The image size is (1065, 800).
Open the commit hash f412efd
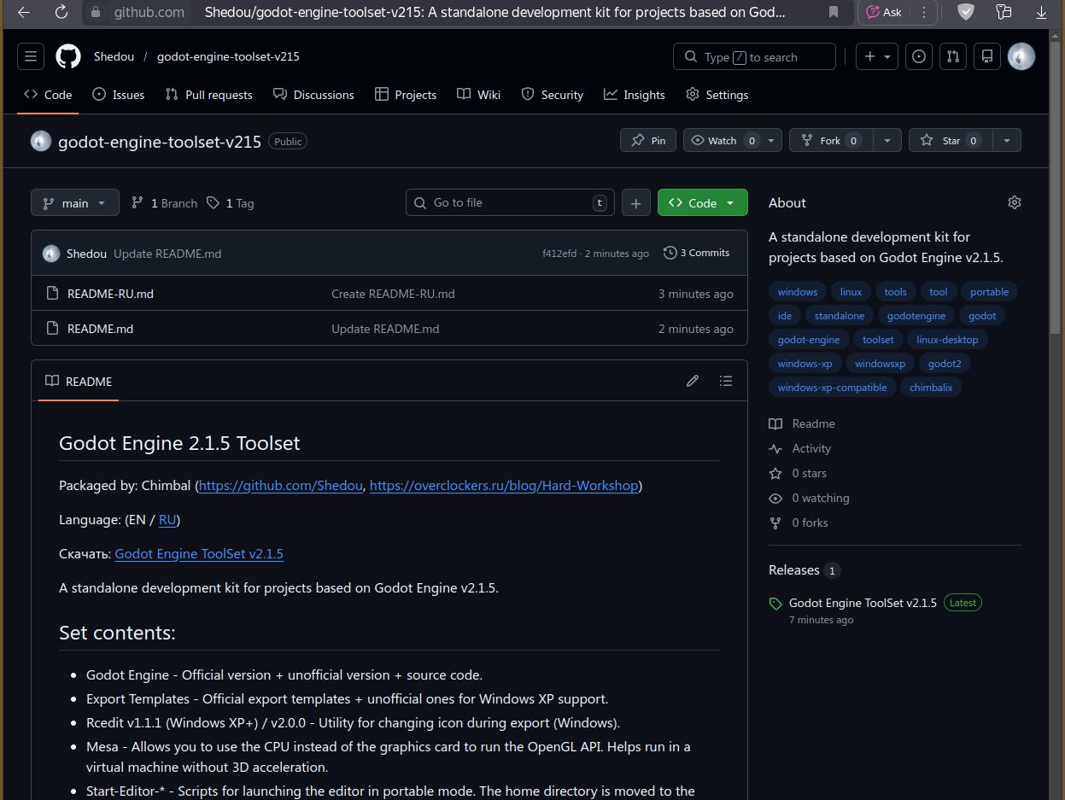[x=559, y=254]
